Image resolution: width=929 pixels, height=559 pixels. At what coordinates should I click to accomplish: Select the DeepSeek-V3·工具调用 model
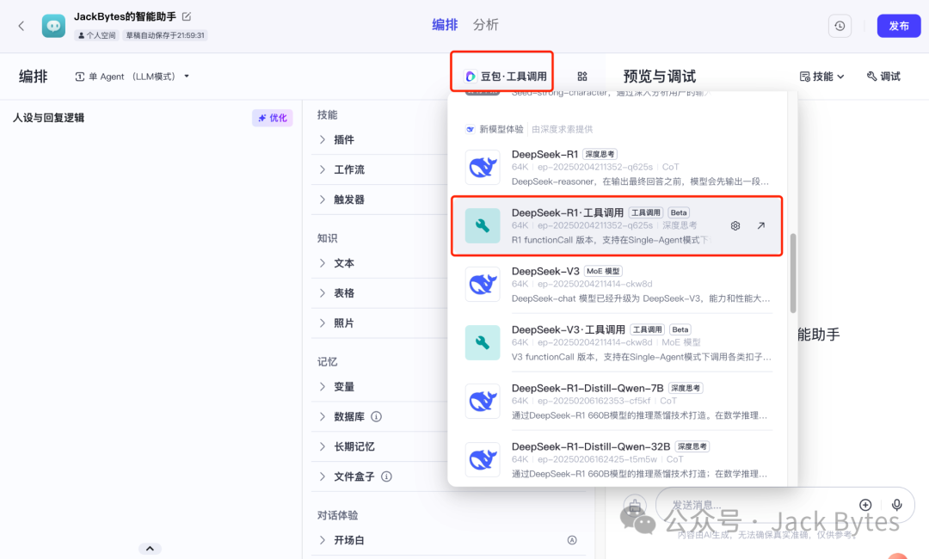[x=618, y=343]
